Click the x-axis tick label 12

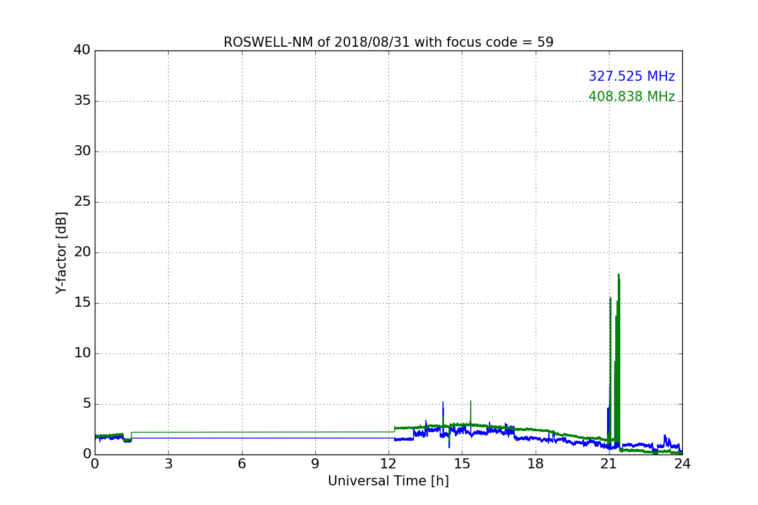tap(388, 463)
